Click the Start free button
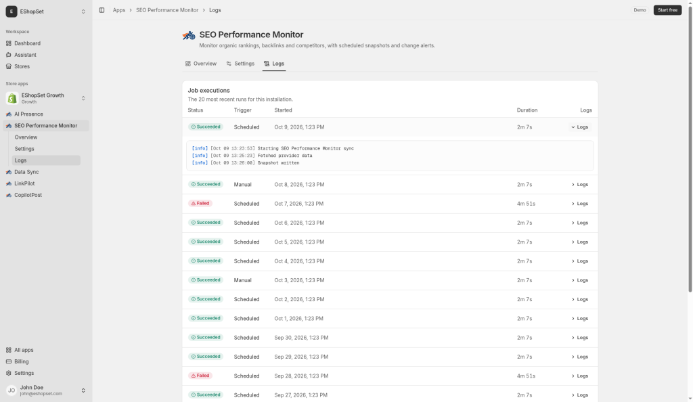Screen dimensions: 693x402 click(667, 10)
